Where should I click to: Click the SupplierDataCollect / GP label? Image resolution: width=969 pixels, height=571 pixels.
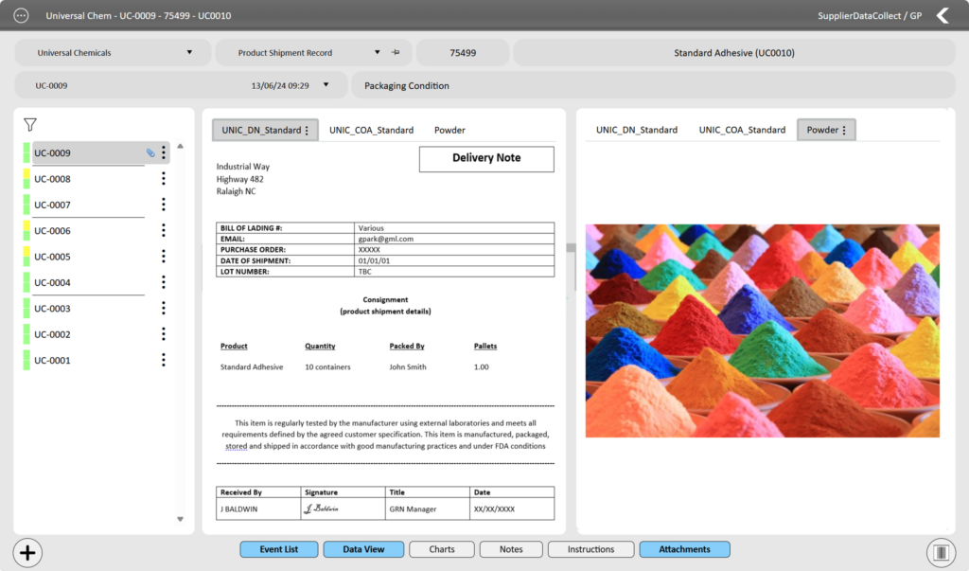coord(870,15)
